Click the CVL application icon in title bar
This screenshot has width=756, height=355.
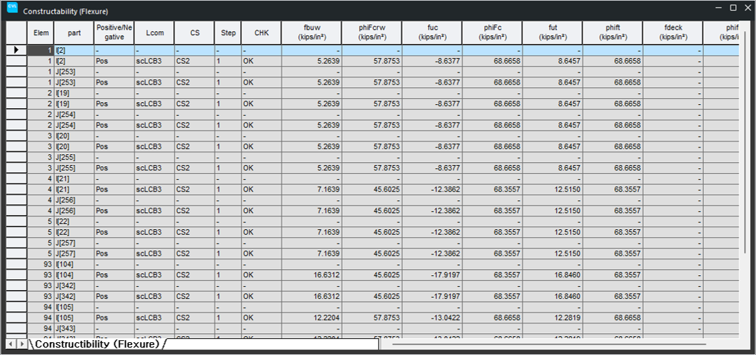(13, 8)
